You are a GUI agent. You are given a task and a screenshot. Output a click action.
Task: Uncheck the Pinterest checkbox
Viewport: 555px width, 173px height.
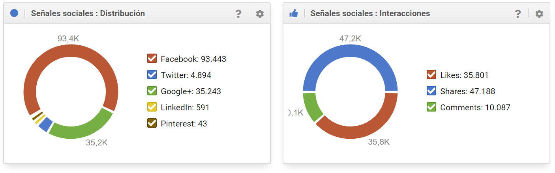click(152, 123)
